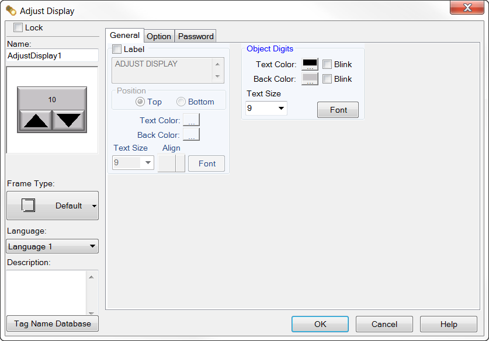The height and width of the screenshot is (341, 489).
Task: Click the up arrow in preview
Action: (35, 120)
